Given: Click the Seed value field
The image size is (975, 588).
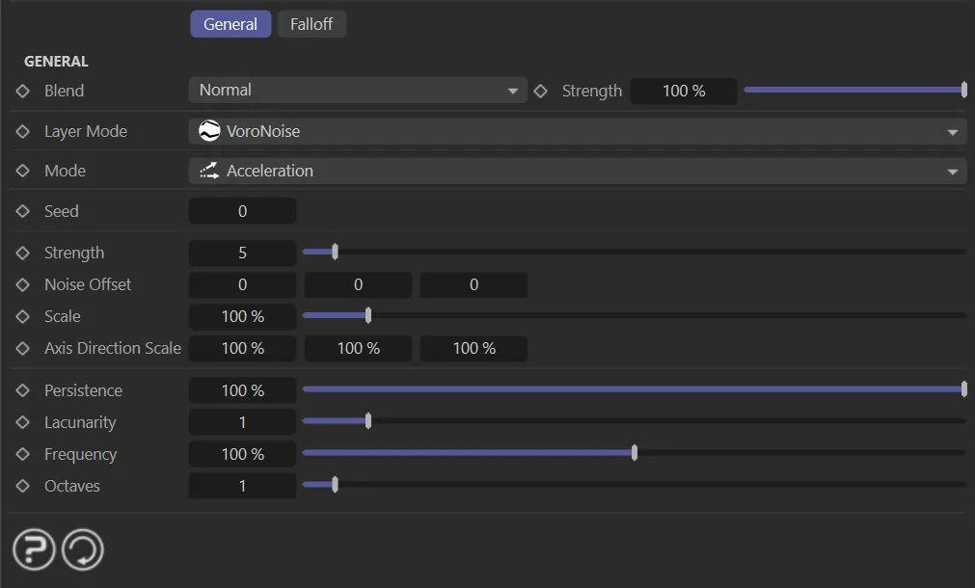Looking at the screenshot, I should pos(242,211).
